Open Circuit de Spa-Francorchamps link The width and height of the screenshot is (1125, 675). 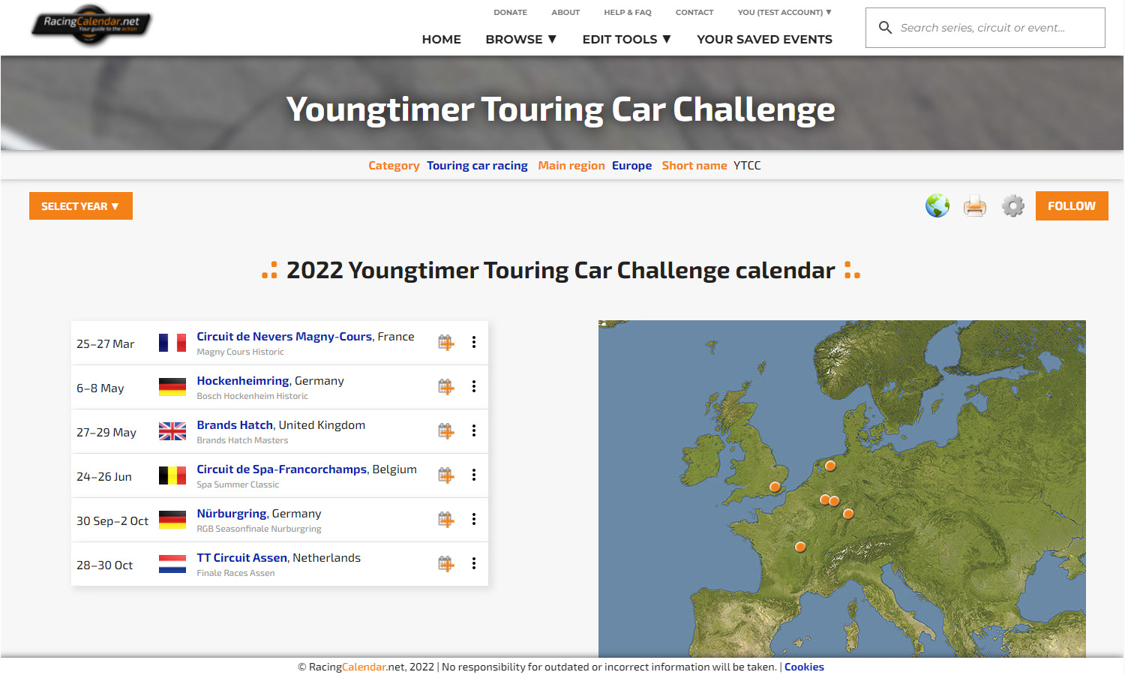[282, 469]
